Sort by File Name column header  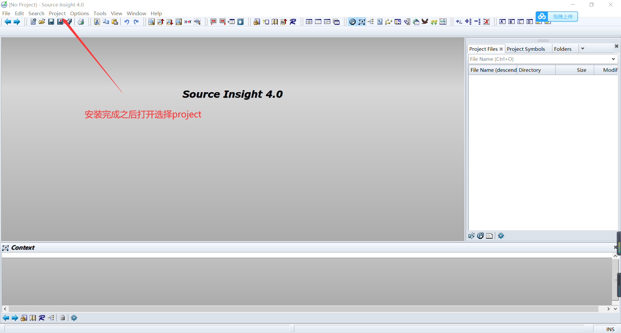(x=493, y=70)
